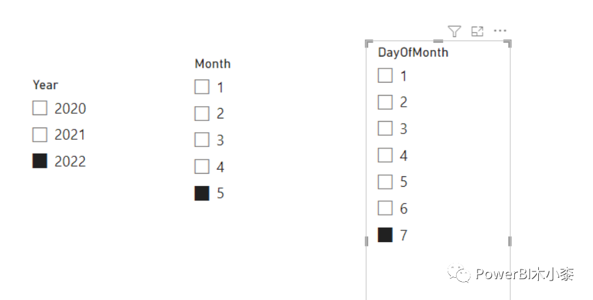Tick Month 4 checkbox
Image resolution: width=593 pixels, height=300 pixels.
coord(202,167)
